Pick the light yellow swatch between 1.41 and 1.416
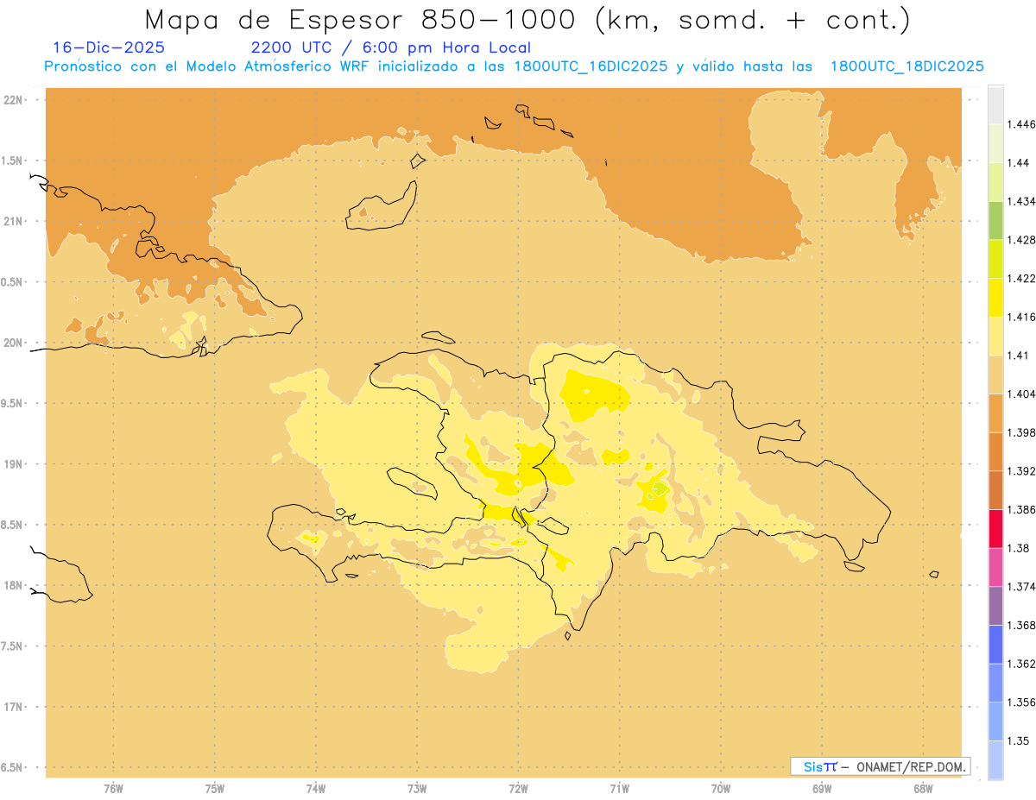 tap(995, 336)
